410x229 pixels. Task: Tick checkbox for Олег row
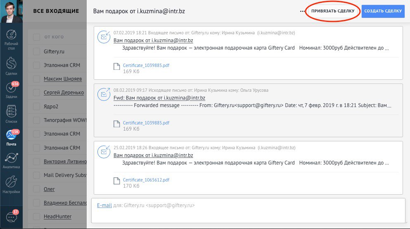coord(37,189)
